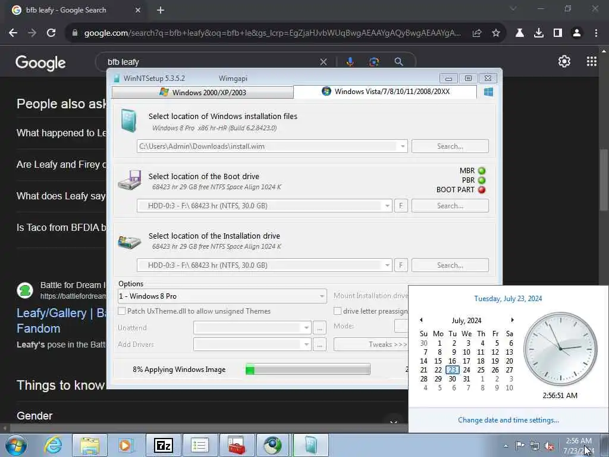Viewport: 609px width, 457px height.
Task: Open Chrome profile menu
Action: [x=577, y=33]
